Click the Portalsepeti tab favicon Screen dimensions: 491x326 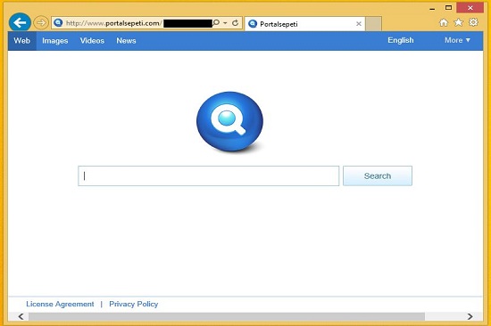pos(253,24)
